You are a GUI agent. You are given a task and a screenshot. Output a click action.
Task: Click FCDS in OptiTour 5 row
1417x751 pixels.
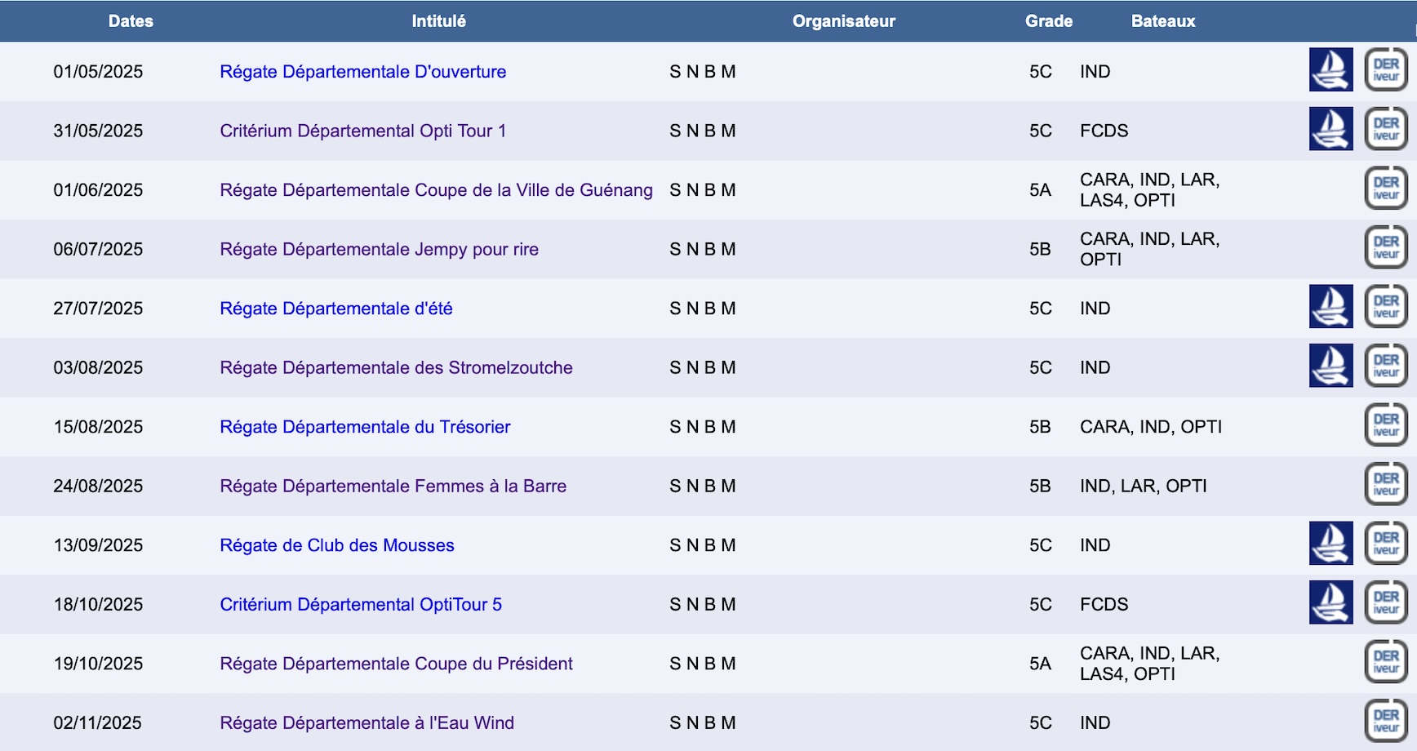point(1104,604)
